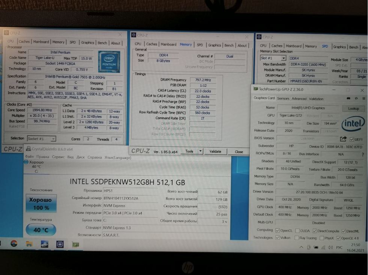Image resolution: width=368 pixels, height=275 pixels.
Task: Toggle the Ray Tracing checkbox
Action: [x=297, y=238]
